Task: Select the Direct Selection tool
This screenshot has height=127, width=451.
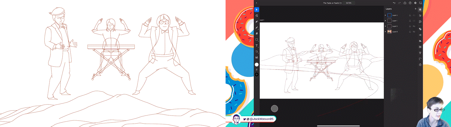Action: (x=257, y=15)
